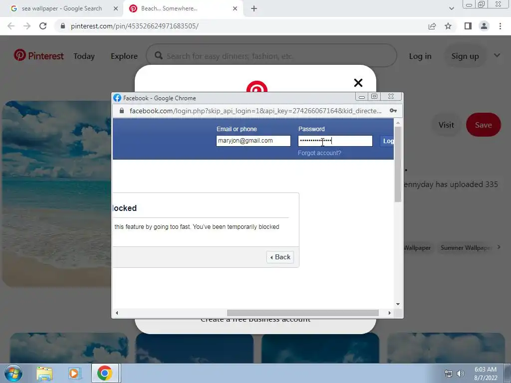Click the popup scroll-down arrow
Screen dimensions: 511x383
tap(398, 304)
